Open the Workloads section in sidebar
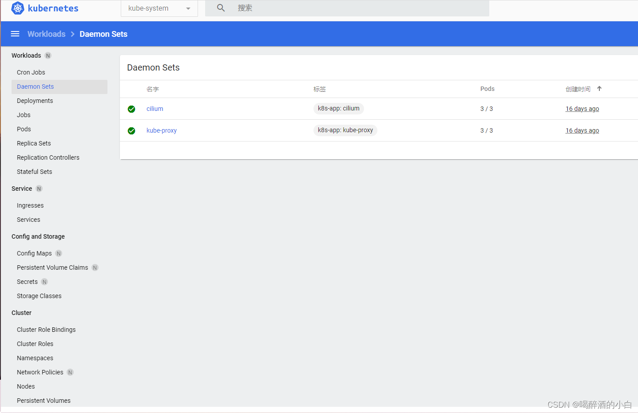The height and width of the screenshot is (413, 638). [x=26, y=55]
